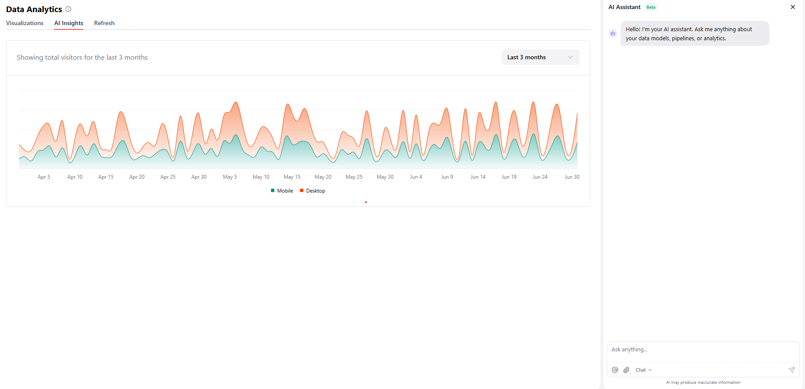Click the Beta badge next to AI Assistant
The width and height of the screenshot is (805, 389).
coord(651,7)
